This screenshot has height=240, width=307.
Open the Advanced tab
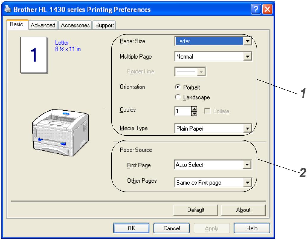click(x=43, y=25)
